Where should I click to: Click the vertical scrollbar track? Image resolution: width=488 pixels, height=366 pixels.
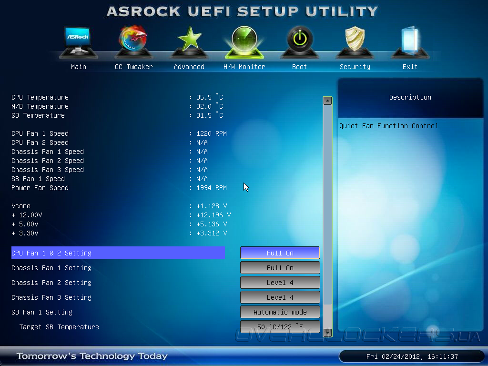[327, 217]
